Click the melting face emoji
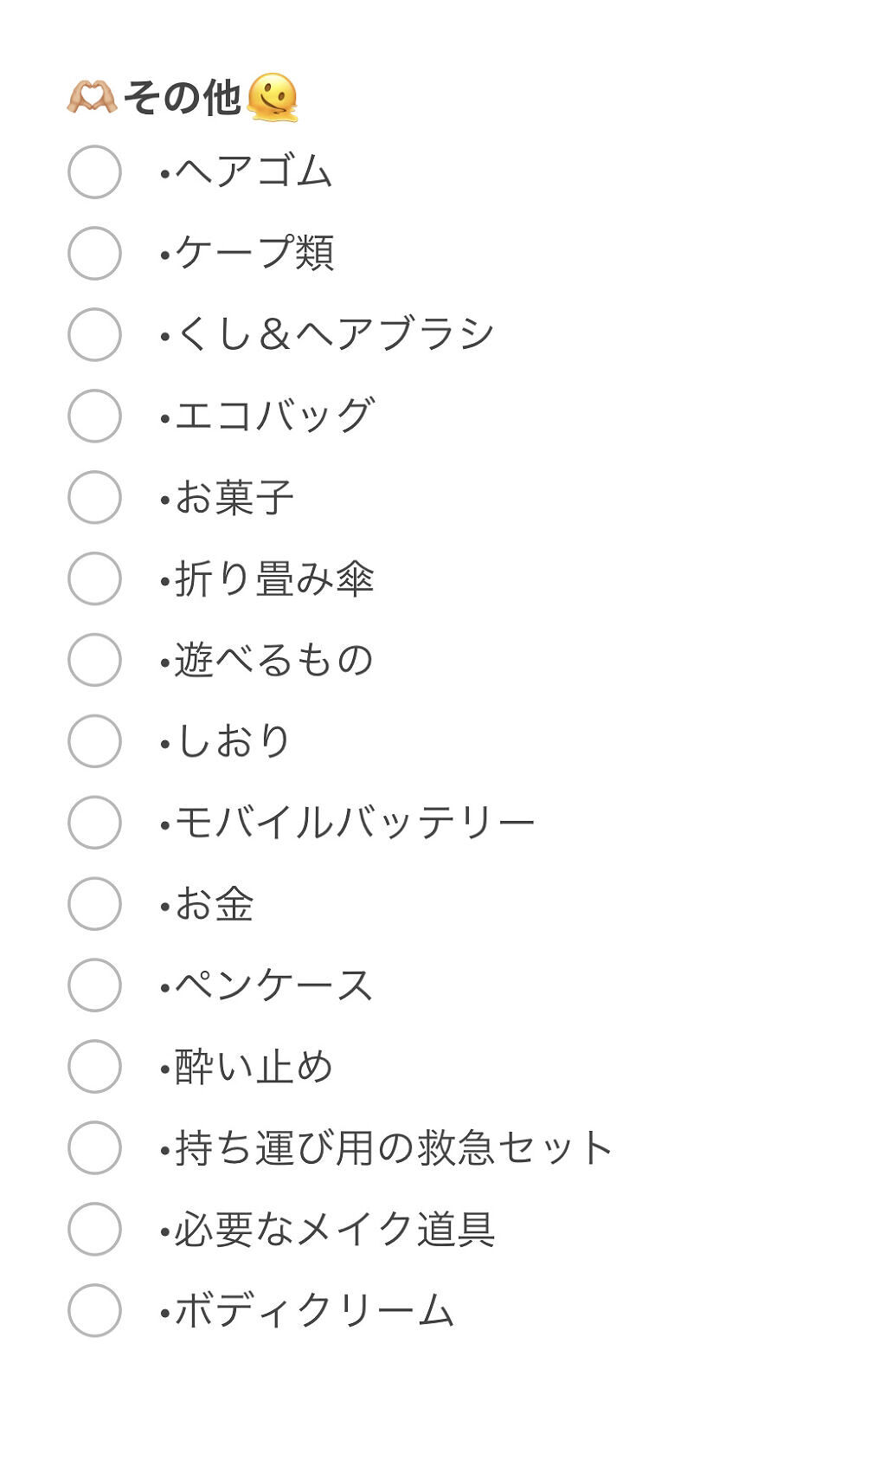 click(272, 97)
